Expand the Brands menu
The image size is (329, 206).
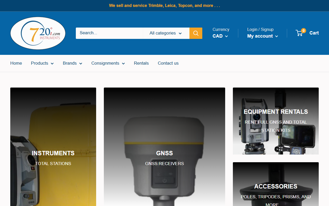tap(72, 63)
